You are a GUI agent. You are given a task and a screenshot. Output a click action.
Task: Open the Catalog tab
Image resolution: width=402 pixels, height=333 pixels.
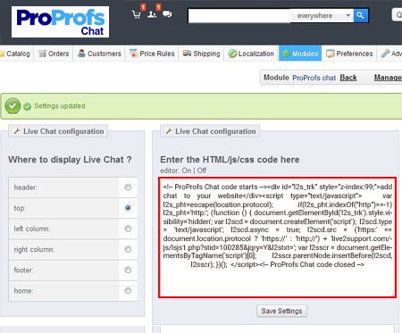coord(15,54)
